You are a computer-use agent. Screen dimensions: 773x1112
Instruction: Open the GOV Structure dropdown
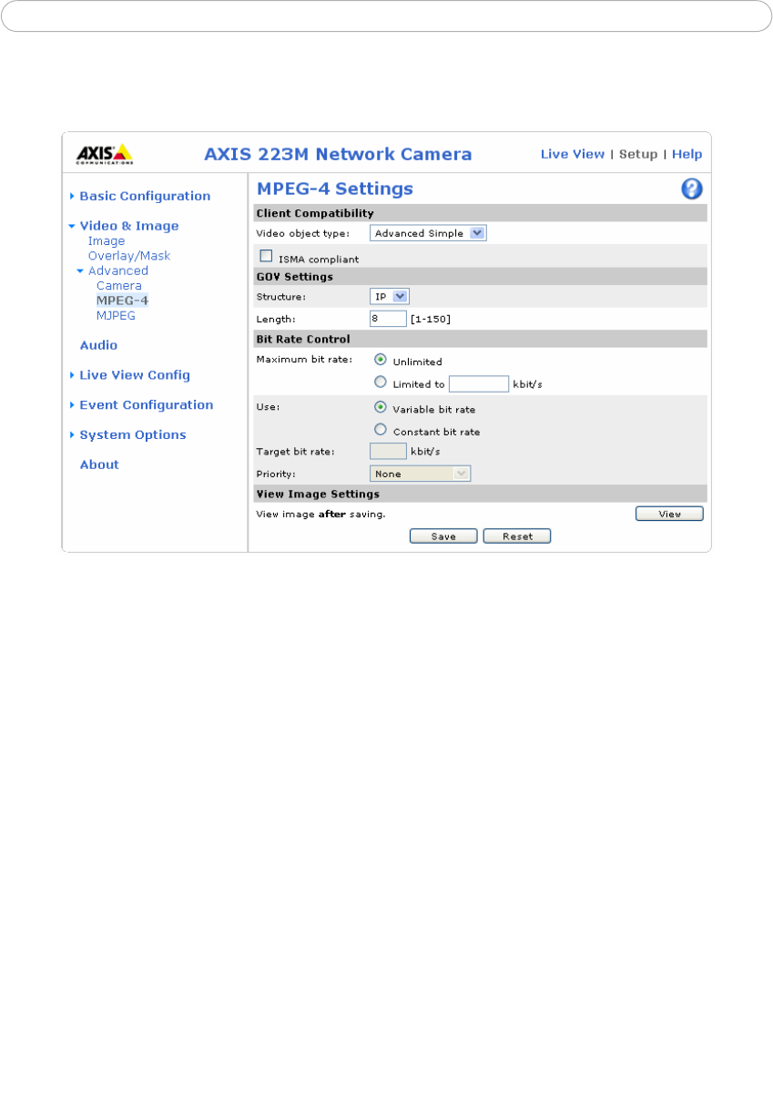click(x=390, y=296)
